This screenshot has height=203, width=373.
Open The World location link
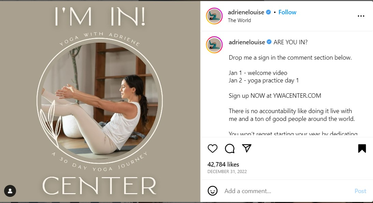(x=239, y=20)
